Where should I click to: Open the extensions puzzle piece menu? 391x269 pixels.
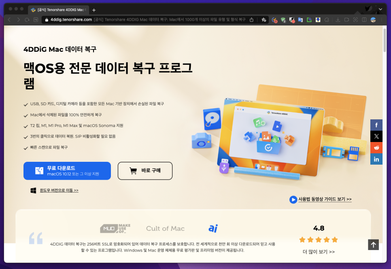click(x=327, y=20)
